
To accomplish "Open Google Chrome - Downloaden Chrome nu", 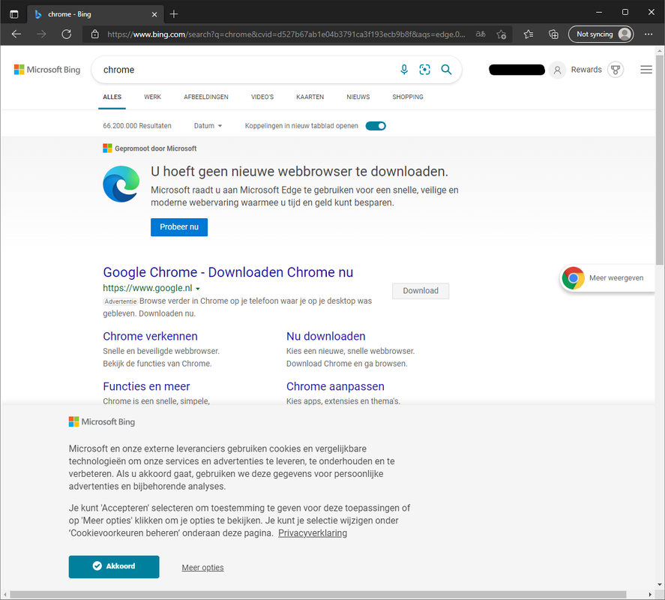I will [x=228, y=272].
